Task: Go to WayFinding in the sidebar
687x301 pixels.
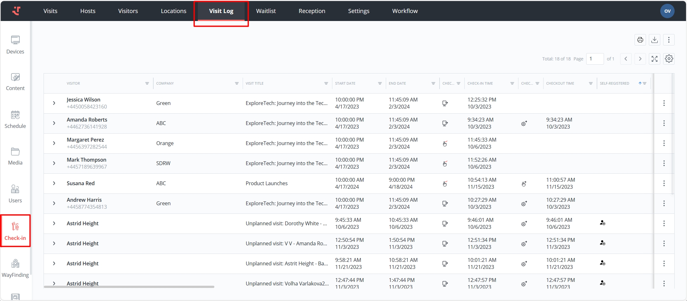Action: [x=15, y=268]
